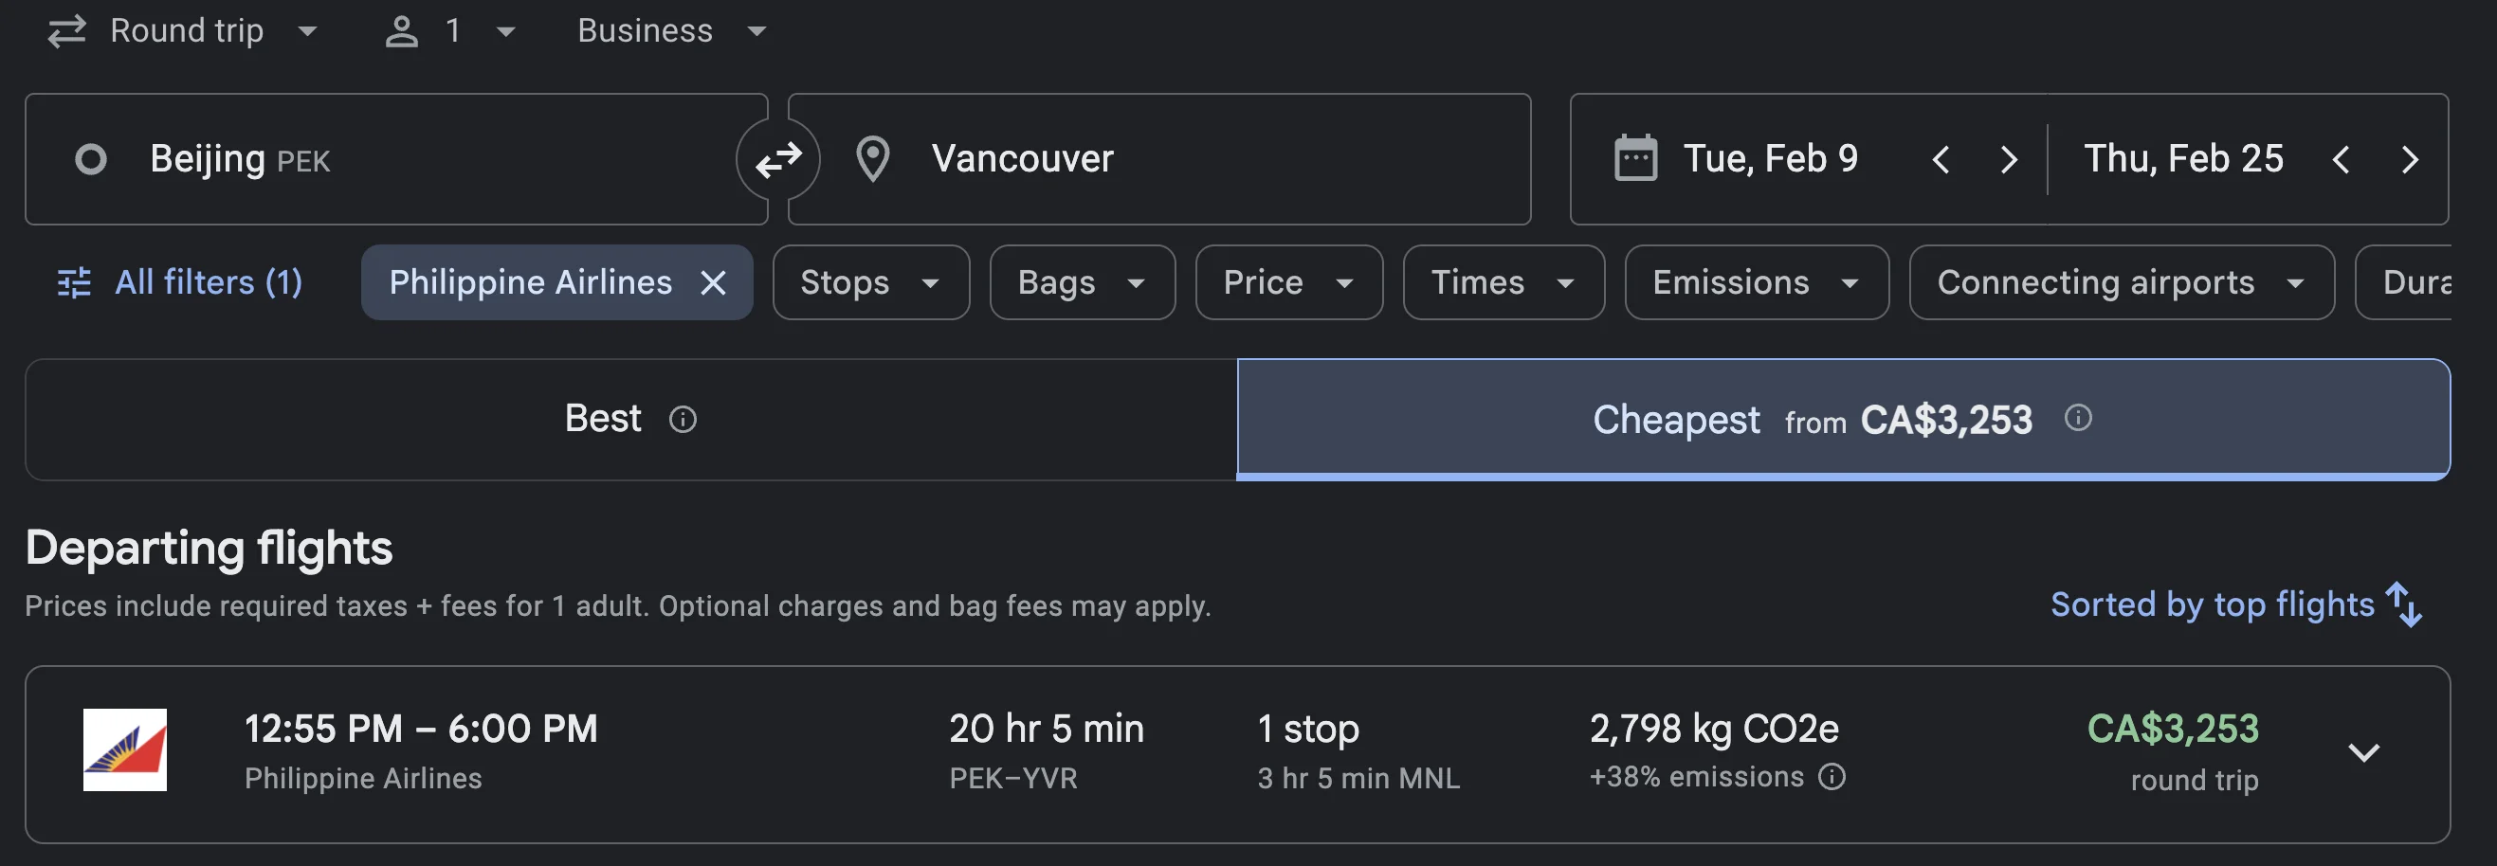View emissions info for Philippine Airlines flight
The width and height of the screenshot is (2497, 866).
(x=1832, y=777)
